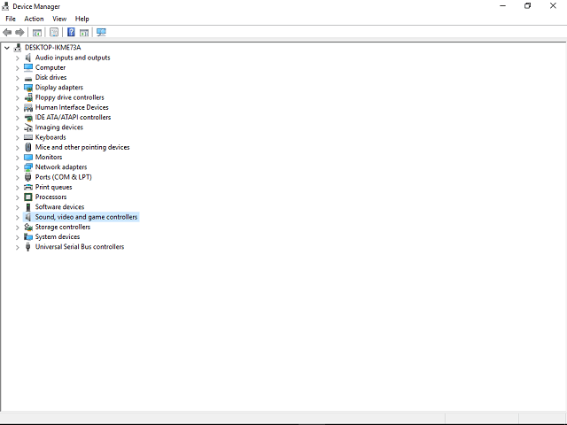Click the Audio inputs and outputs speaker icon
Image resolution: width=567 pixels, height=425 pixels.
pyautogui.click(x=28, y=58)
